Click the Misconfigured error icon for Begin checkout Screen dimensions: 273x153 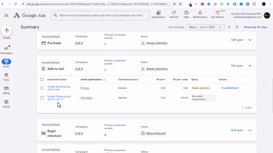(143, 133)
